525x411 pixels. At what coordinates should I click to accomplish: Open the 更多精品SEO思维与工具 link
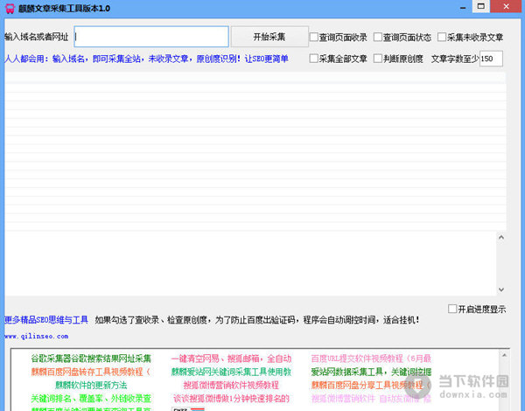coord(46,320)
